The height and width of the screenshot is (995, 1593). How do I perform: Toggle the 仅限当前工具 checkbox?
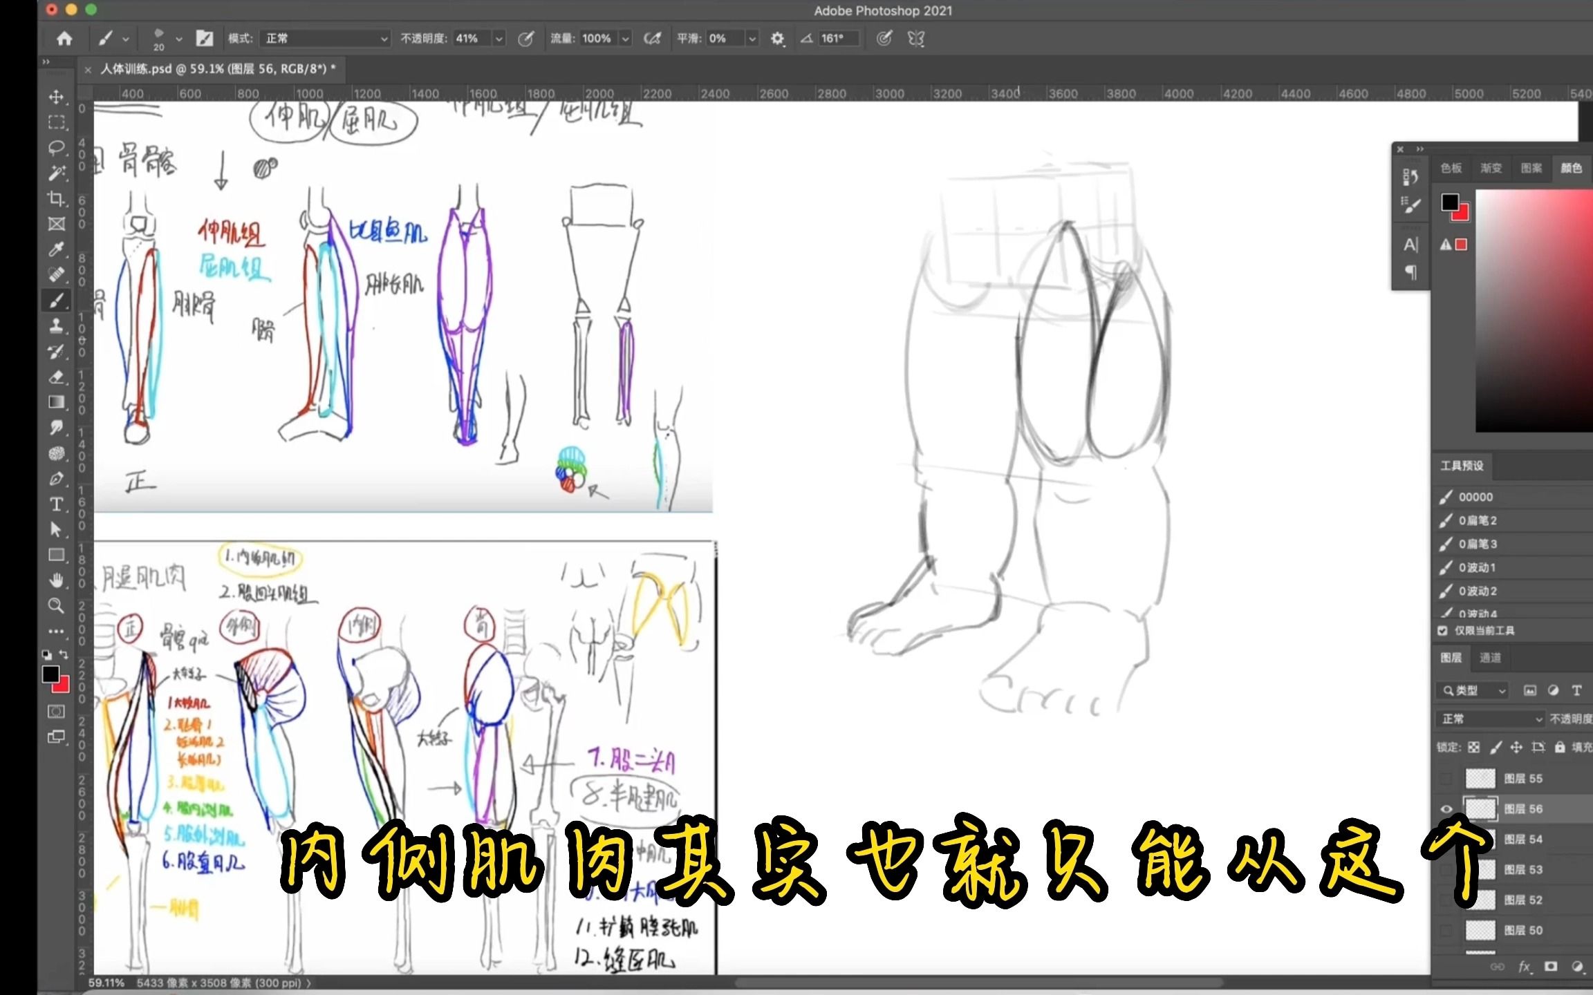point(1443,630)
